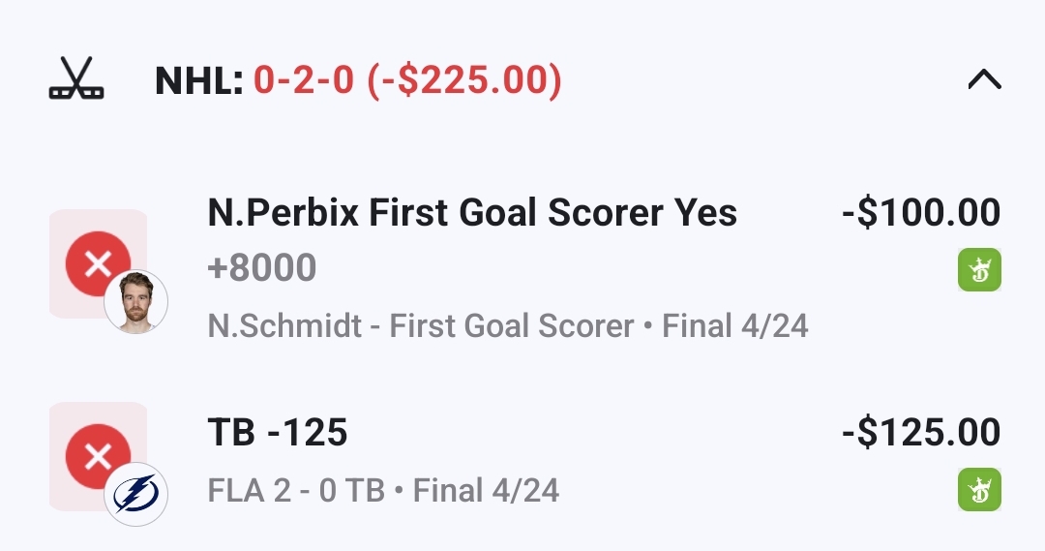
Task: Click the -$125.00 loss amount
Action: point(921,433)
